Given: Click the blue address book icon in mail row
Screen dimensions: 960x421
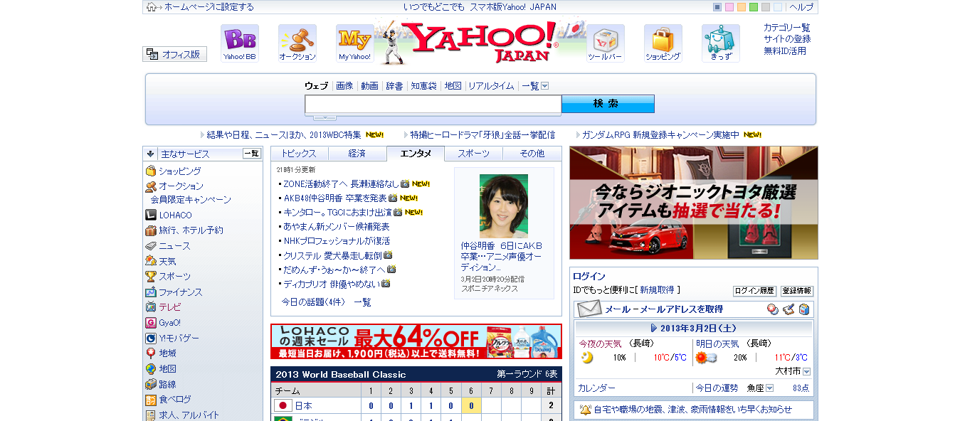Looking at the screenshot, I should [x=804, y=309].
